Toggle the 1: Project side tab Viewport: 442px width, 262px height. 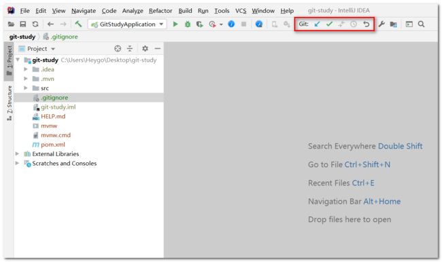(x=10, y=61)
